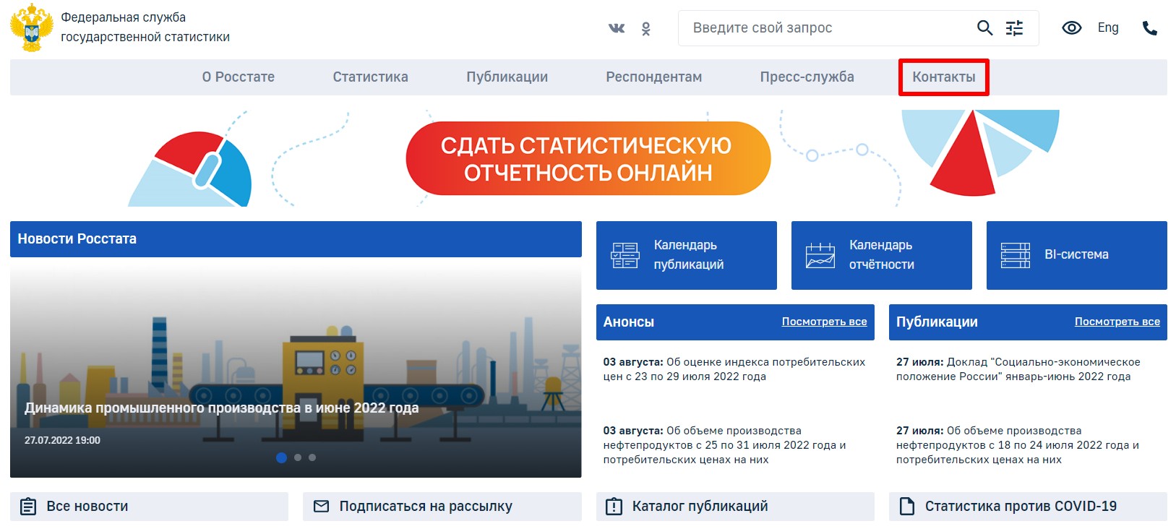The width and height of the screenshot is (1176, 529).
Task: Click 'Посмотреть все' in Публикации panel
Action: click(x=1117, y=322)
